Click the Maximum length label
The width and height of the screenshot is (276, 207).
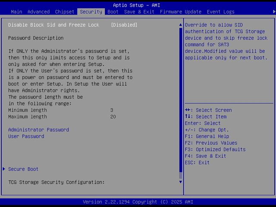(28, 116)
